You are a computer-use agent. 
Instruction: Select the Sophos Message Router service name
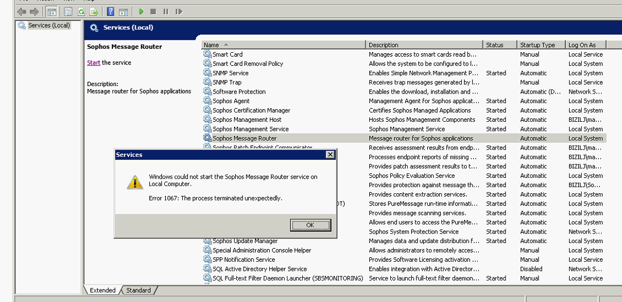click(245, 138)
